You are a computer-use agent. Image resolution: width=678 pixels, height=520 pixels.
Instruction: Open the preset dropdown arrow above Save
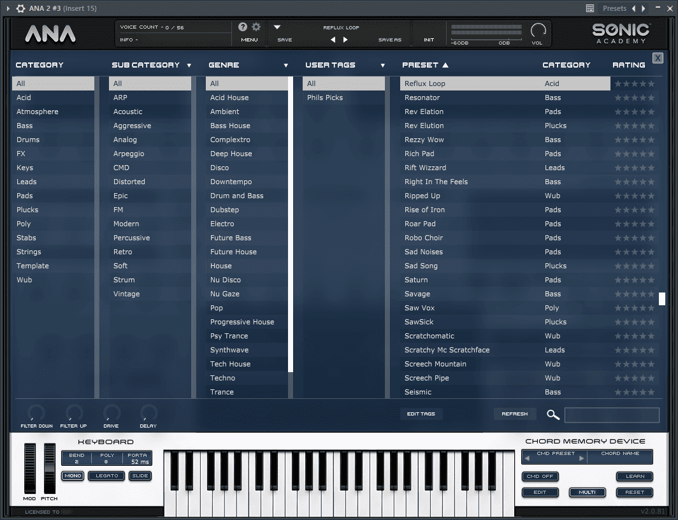(277, 27)
